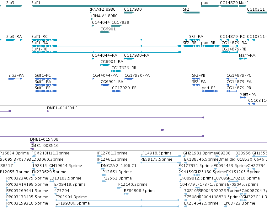Image resolution: width=267 pixels, height=208 pixels.
Task: Click the Sulf1-RB transcript label
Action: click(x=39, y=49)
